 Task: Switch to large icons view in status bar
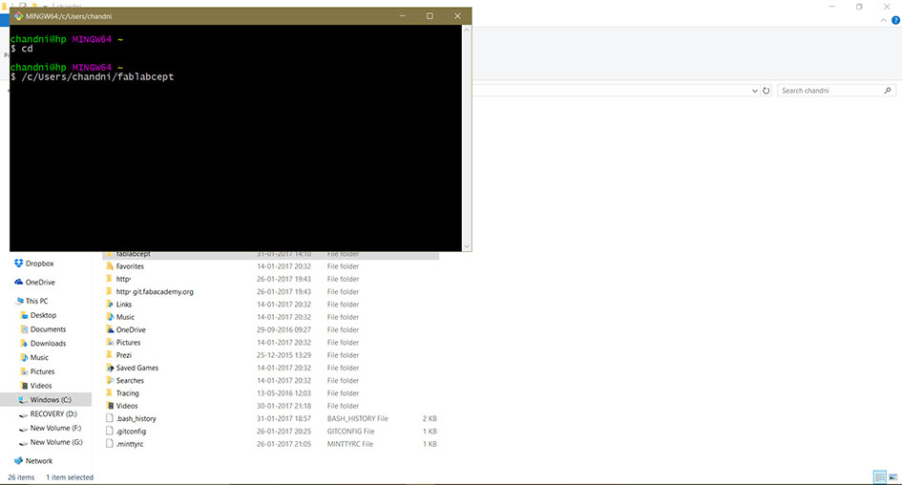click(x=892, y=477)
